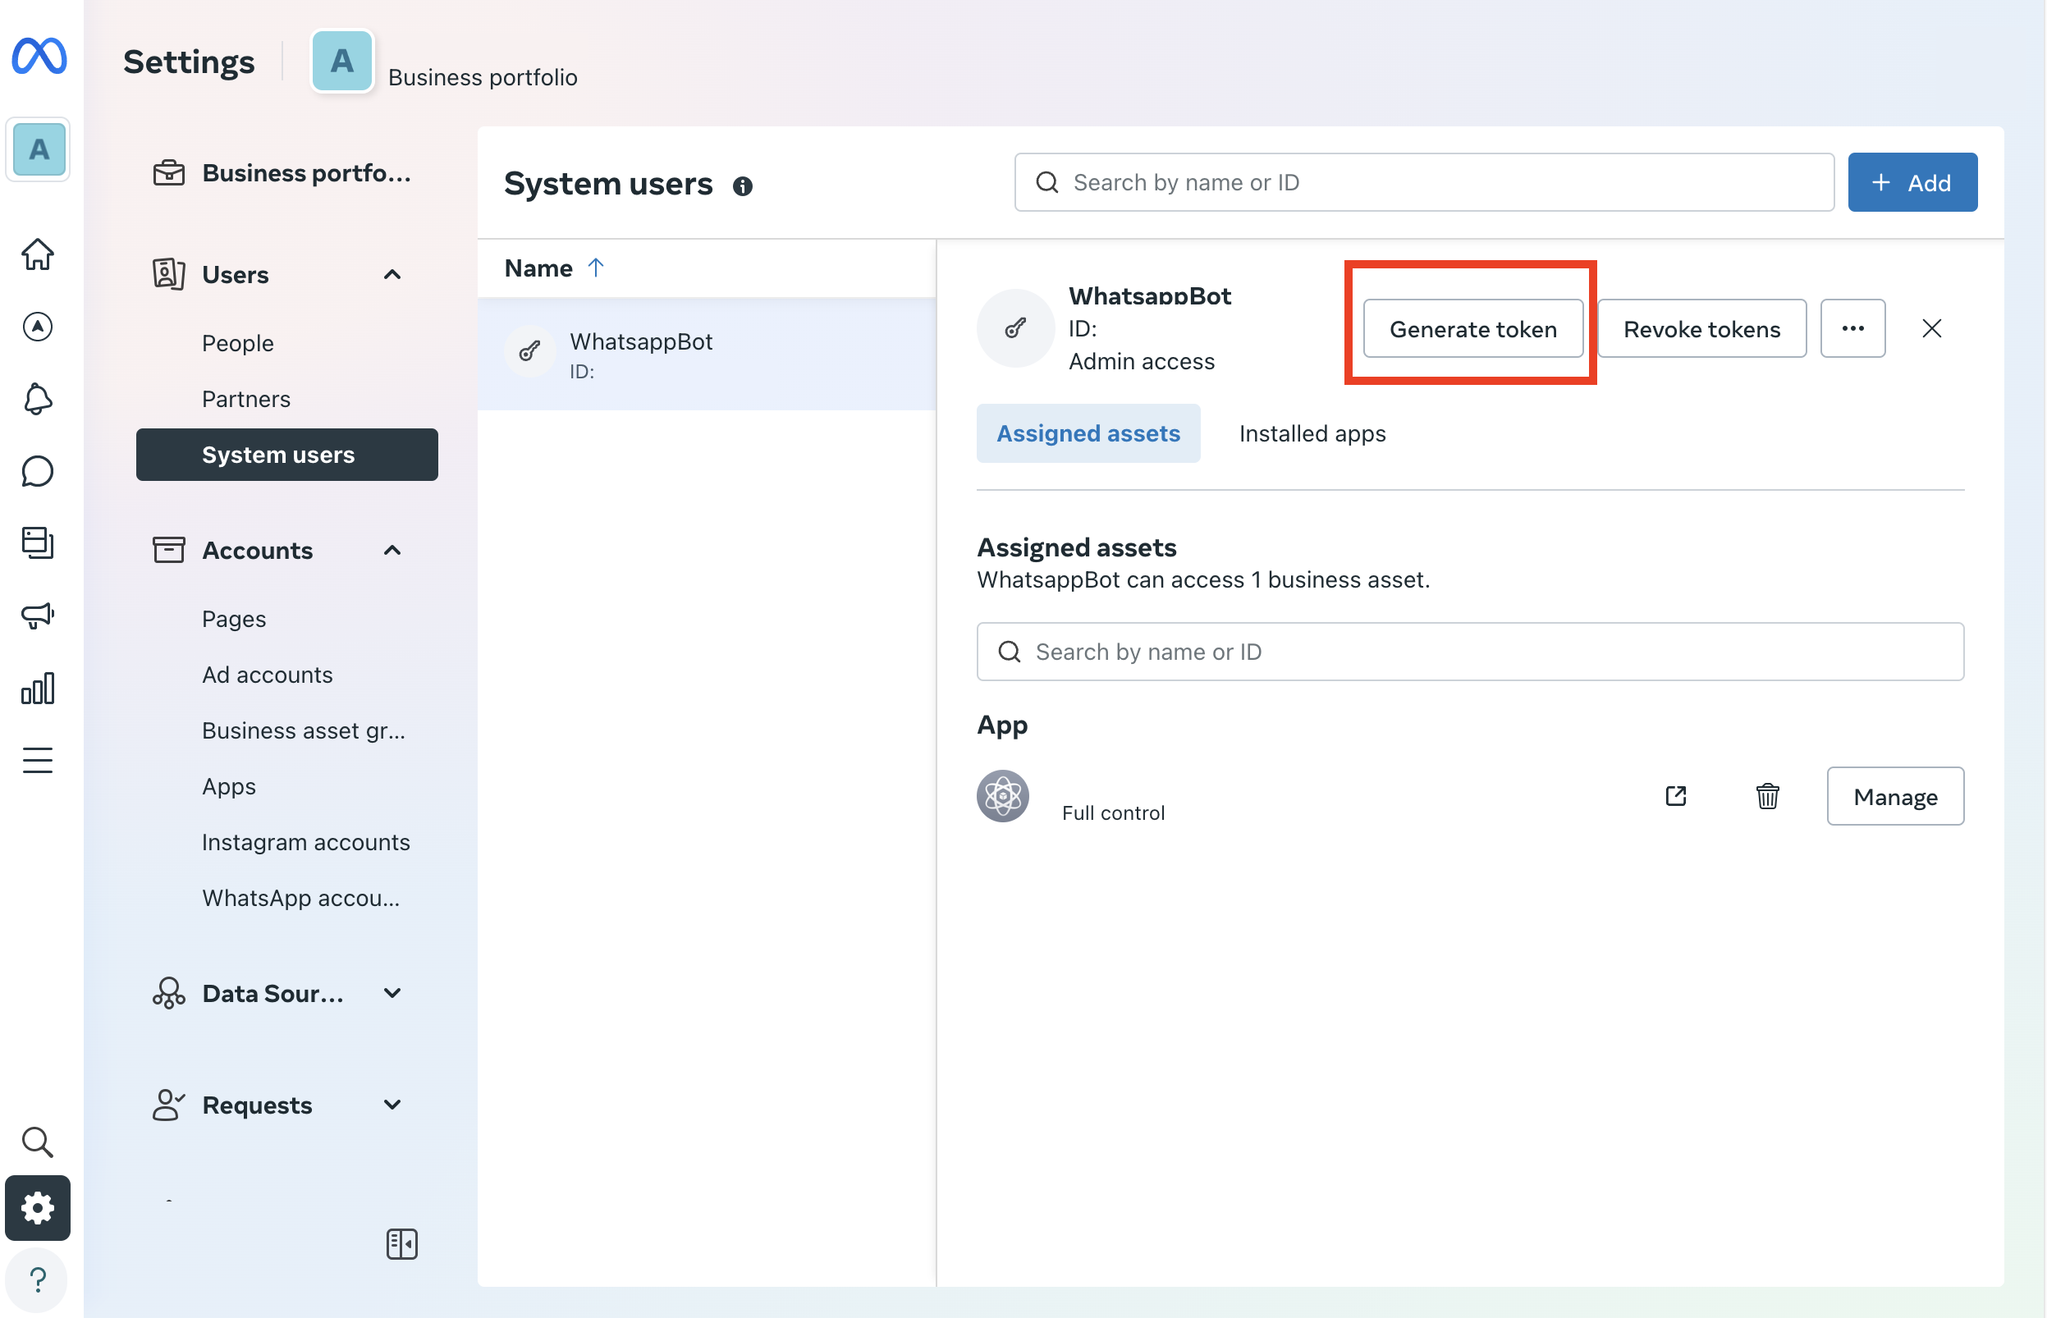Select System users menu item
Image resolution: width=2047 pixels, height=1318 pixels.
[x=286, y=455]
